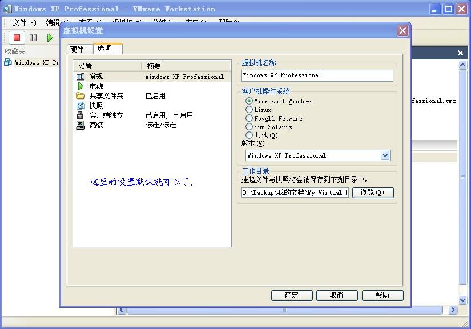Switch to the 硬件 hardware tab
The image size is (471, 329).
pos(77,49)
